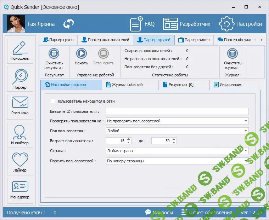Image resolution: width=269 pixels, height=220 pixels.
Task: Open the Информация subtab
Action: 234,85
